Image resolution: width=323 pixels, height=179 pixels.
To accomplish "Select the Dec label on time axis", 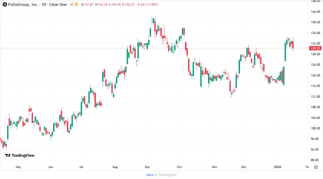I will [244, 167].
